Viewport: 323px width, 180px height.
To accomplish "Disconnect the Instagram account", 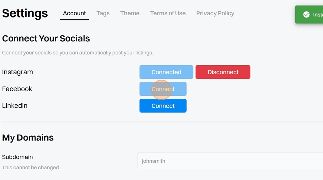I will pyautogui.click(x=223, y=72).
